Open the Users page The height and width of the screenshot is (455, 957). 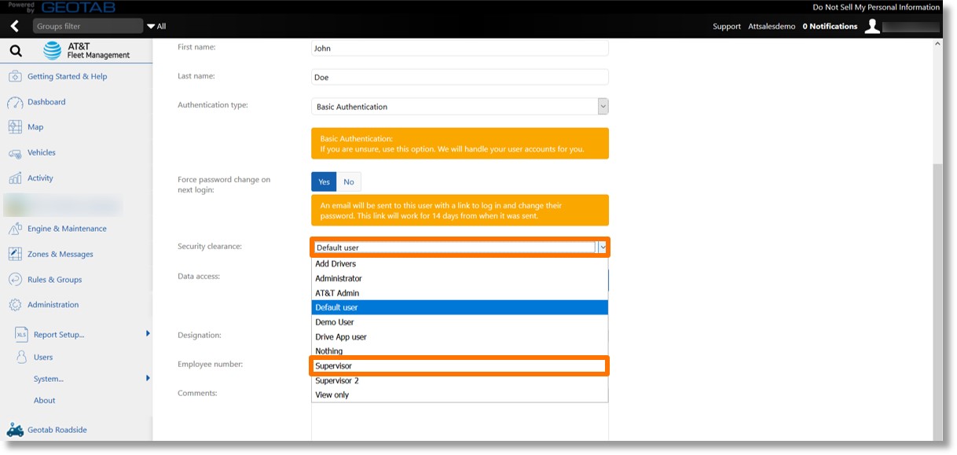[x=43, y=358]
